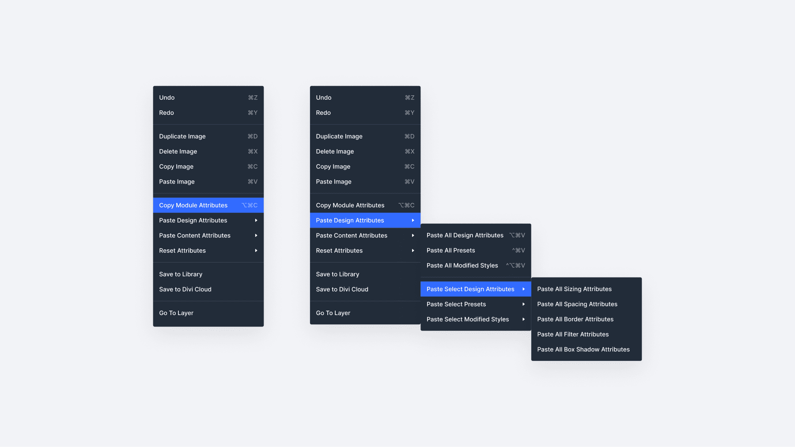Select Paste All Spacing Attributes

coord(577,304)
